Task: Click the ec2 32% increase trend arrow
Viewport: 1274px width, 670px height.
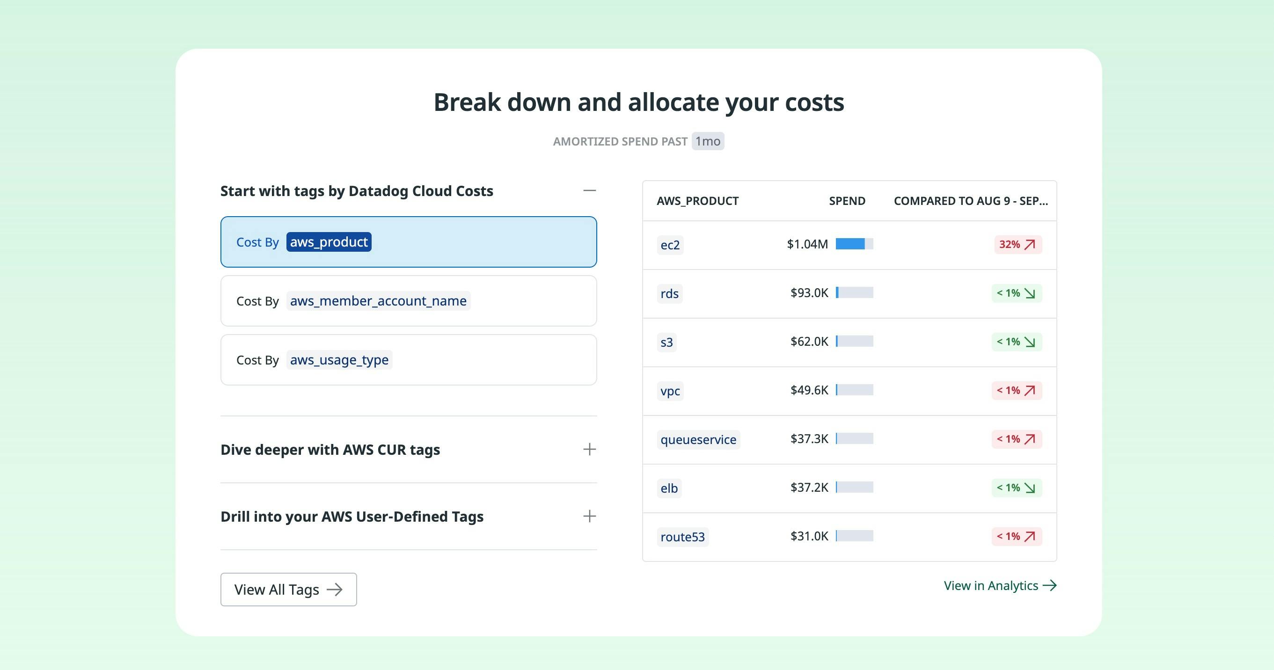Action: (x=1029, y=245)
